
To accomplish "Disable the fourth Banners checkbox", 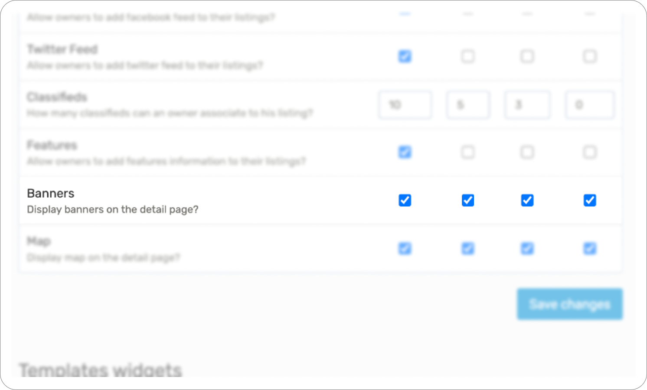I will (589, 200).
